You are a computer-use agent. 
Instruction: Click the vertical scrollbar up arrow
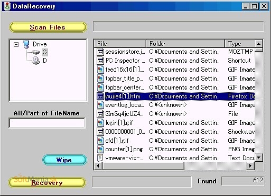point(258,44)
